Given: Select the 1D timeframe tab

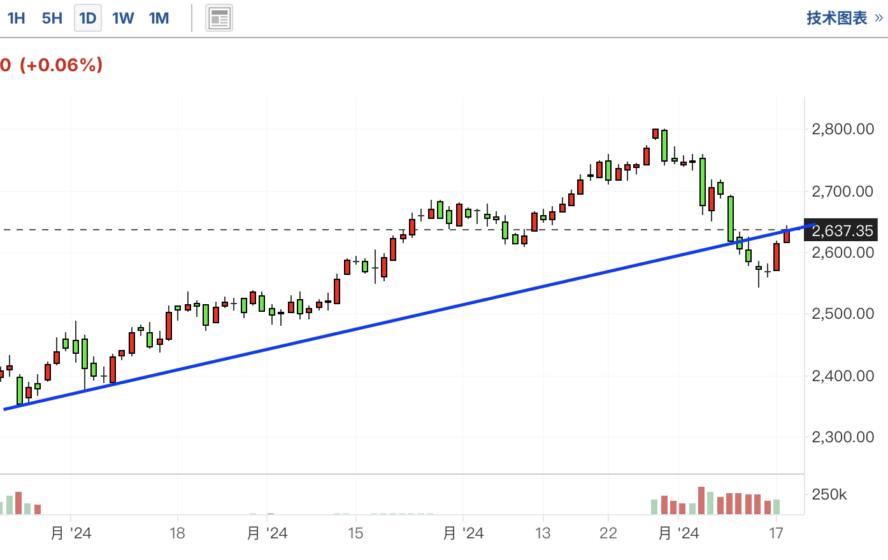Looking at the screenshot, I should tap(87, 18).
